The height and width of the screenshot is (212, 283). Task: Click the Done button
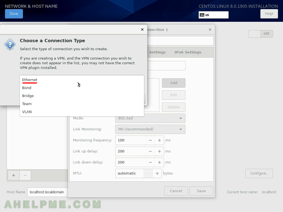[14, 14]
